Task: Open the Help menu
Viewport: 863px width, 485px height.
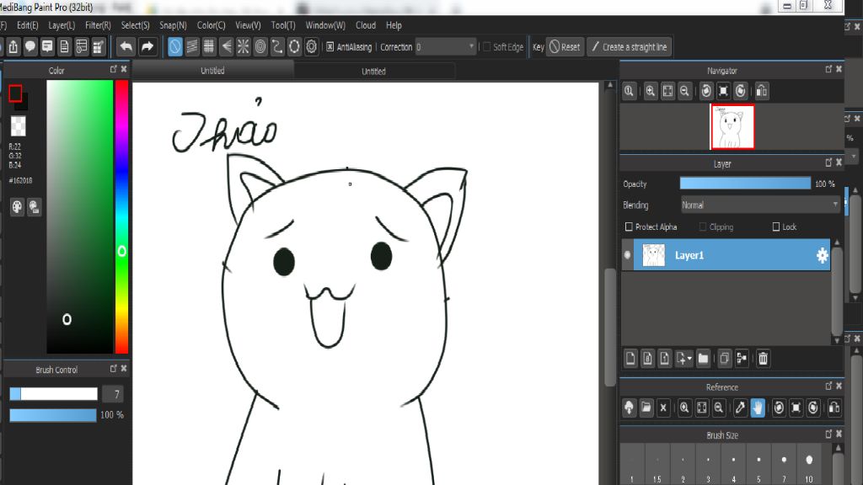Action: [394, 25]
